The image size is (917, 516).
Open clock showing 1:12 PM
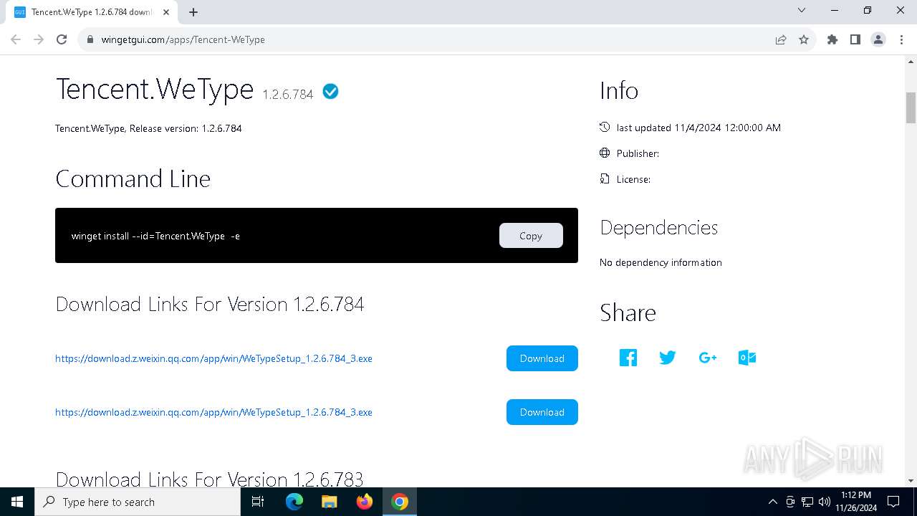856,502
